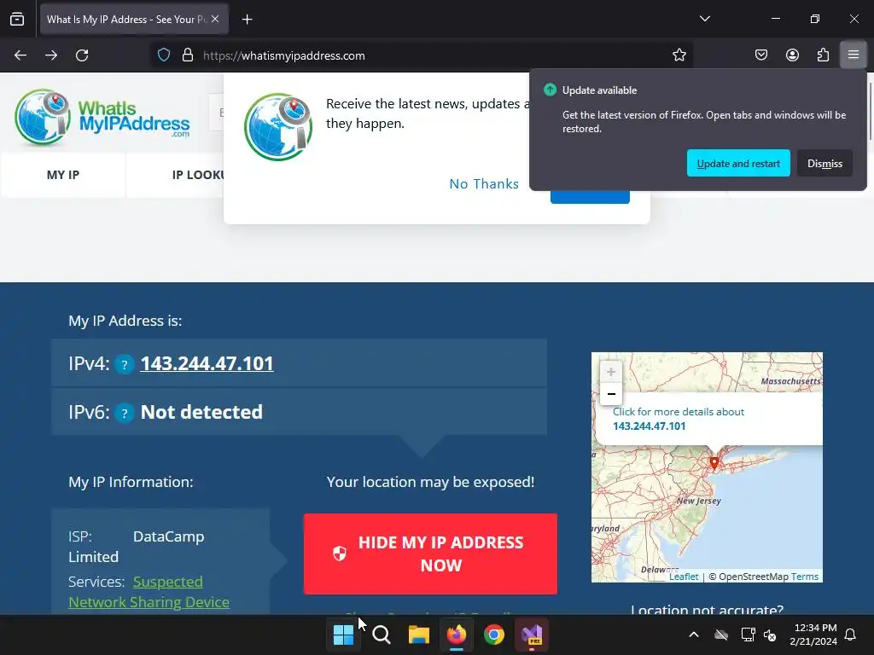Open Firefox View icon in tab bar
Image resolution: width=874 pixels, height=655 pixels.
pyautogui.click(x=17, y=19)
